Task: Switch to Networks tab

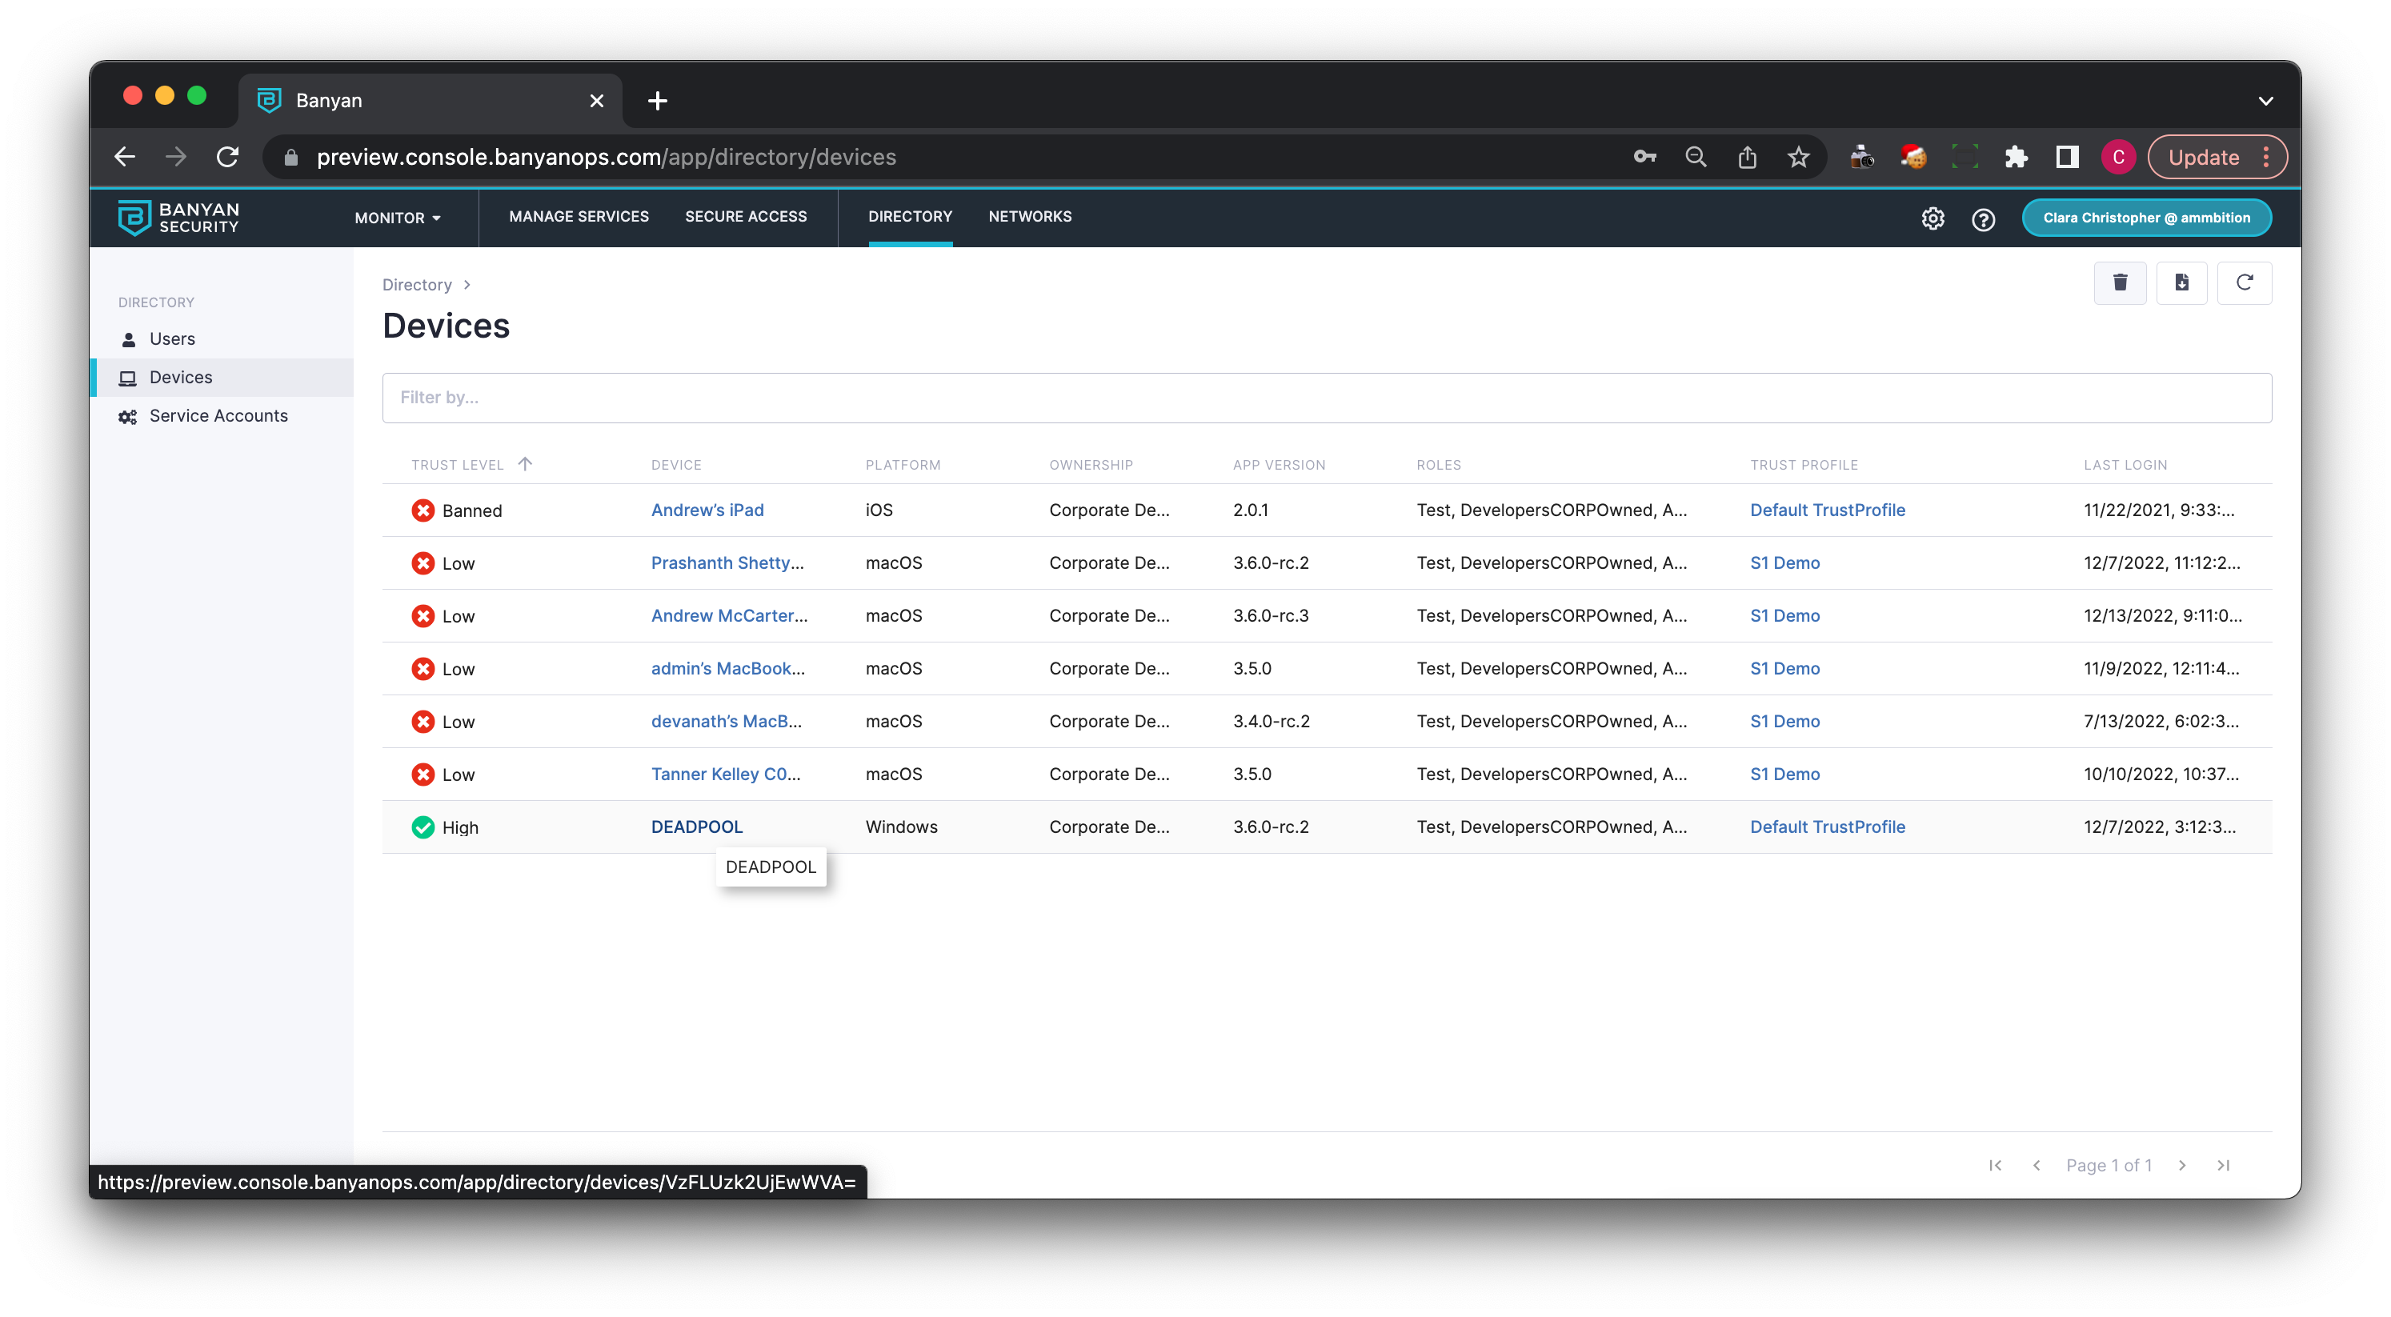Action: point(1029,216)
